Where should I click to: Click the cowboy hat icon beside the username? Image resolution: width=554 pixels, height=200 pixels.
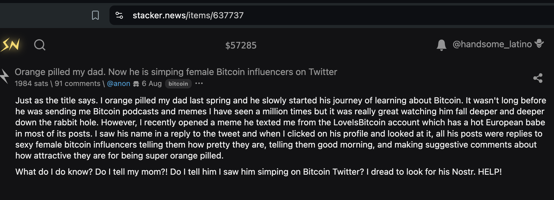click(x=539, y=44)
